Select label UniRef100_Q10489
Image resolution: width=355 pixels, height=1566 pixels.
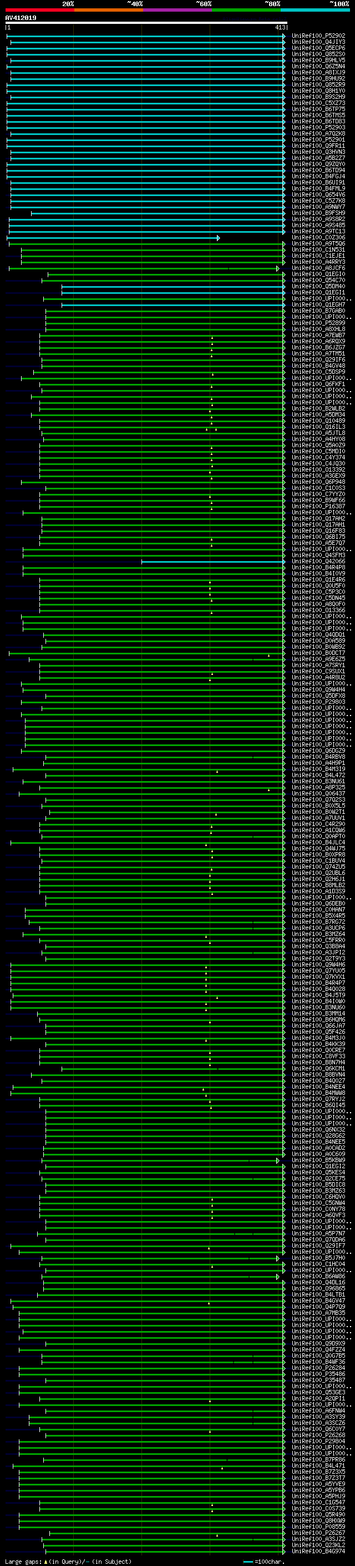pyautogui.click(x=318, y=421)
